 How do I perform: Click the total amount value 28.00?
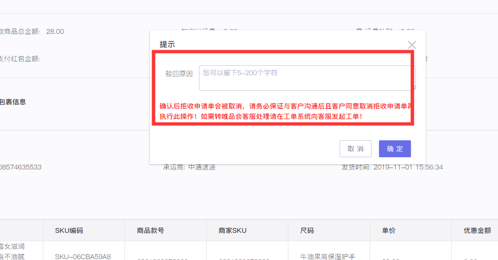55,32
